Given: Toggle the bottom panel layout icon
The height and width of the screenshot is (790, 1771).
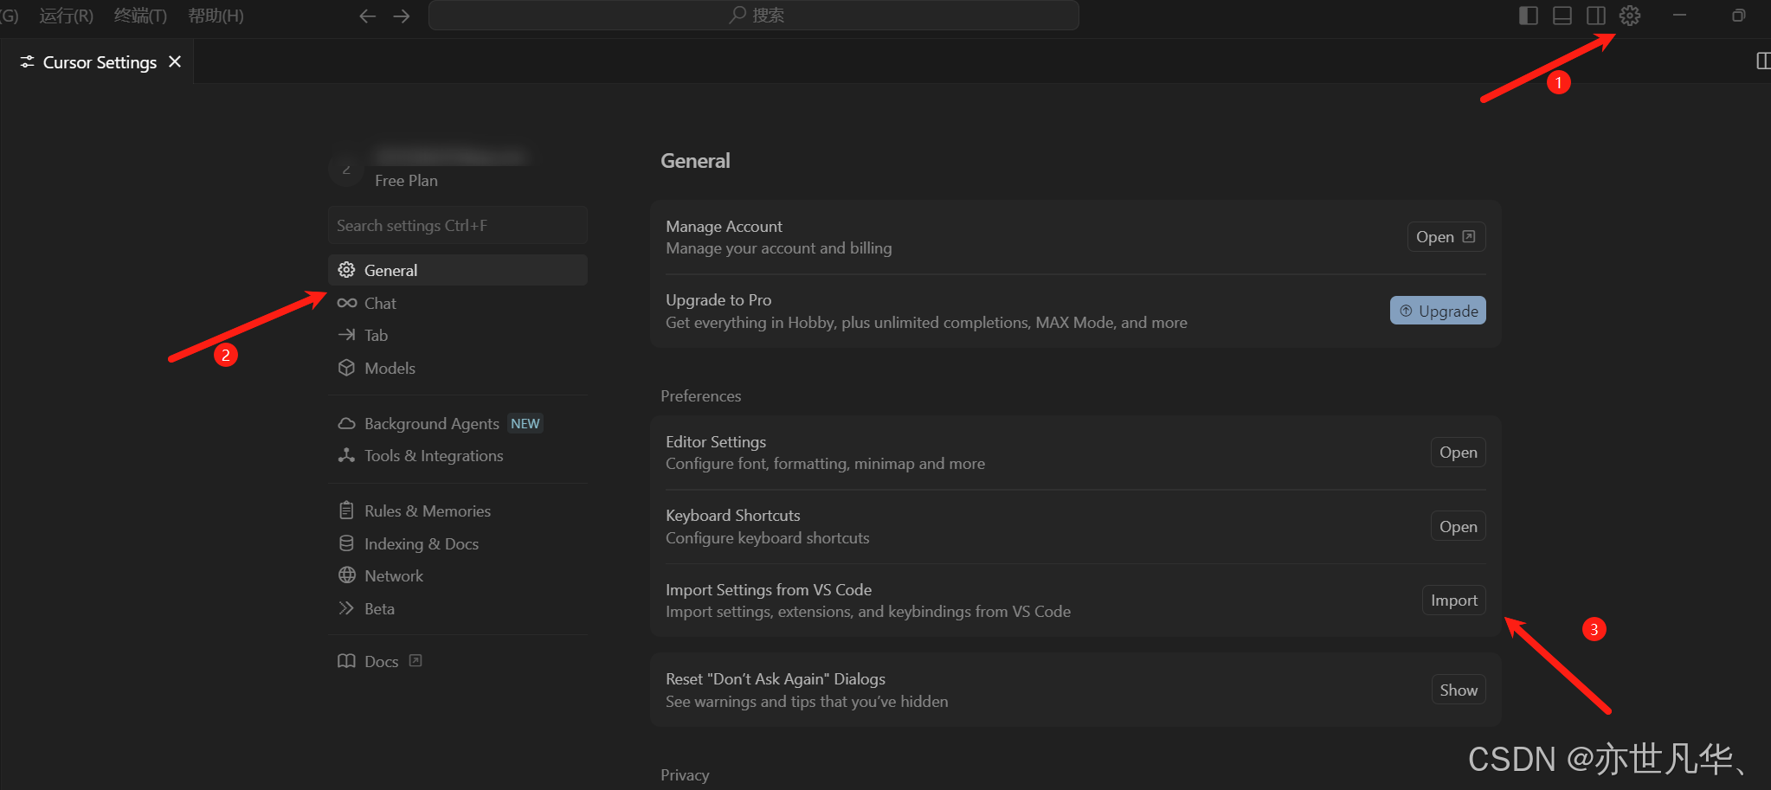Looking at the screenshot, I should pos(1562,16).
